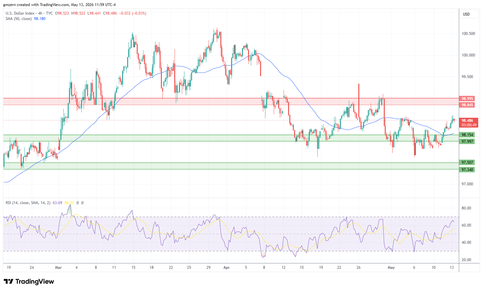
Task: Select the 98.995 resistance price label
Action: tap(467, 99)
